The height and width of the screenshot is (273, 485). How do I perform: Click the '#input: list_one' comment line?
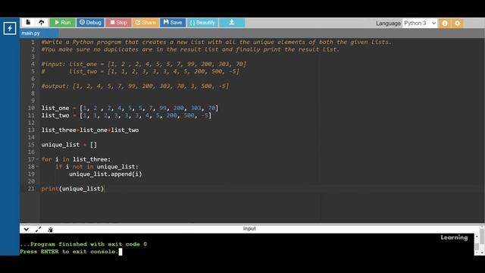(144, 64)
